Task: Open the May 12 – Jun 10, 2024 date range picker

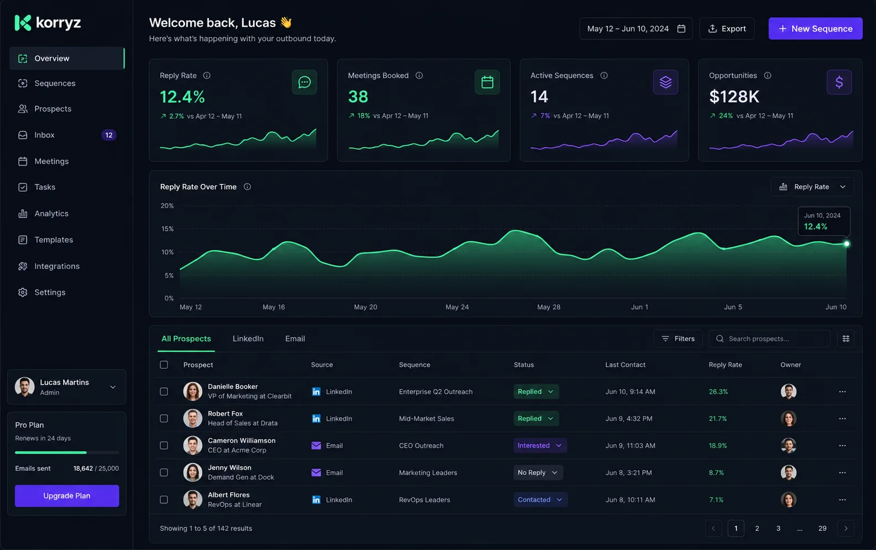Action: pyautogui.click(x=636, y=29)
